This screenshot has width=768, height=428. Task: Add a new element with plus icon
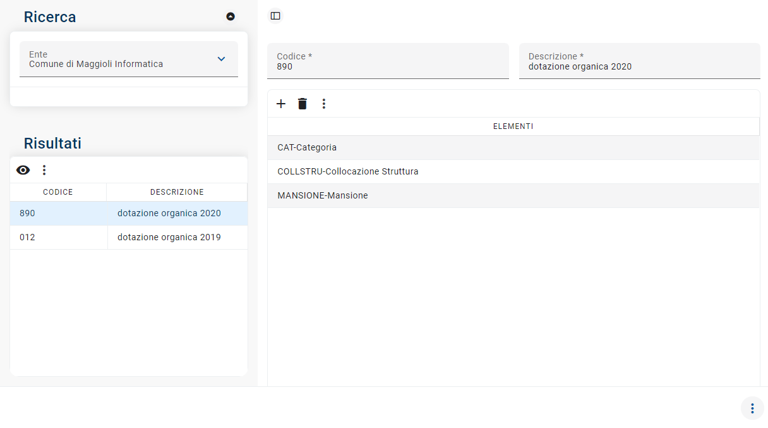coord(281,104)
